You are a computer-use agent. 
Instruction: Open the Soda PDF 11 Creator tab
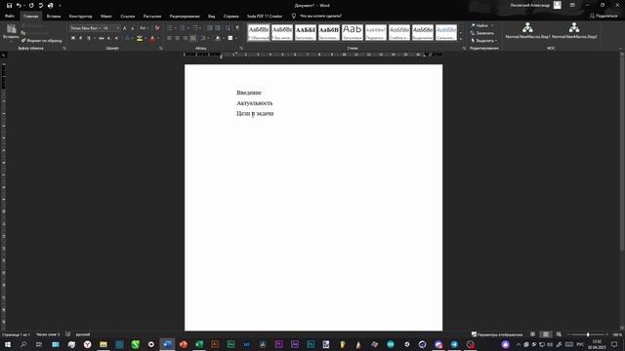265,17
